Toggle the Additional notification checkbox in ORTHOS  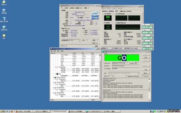[127, 76]
